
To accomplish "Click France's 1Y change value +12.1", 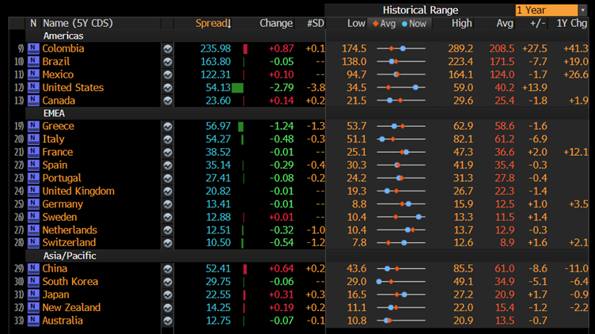I will point(576,152).
